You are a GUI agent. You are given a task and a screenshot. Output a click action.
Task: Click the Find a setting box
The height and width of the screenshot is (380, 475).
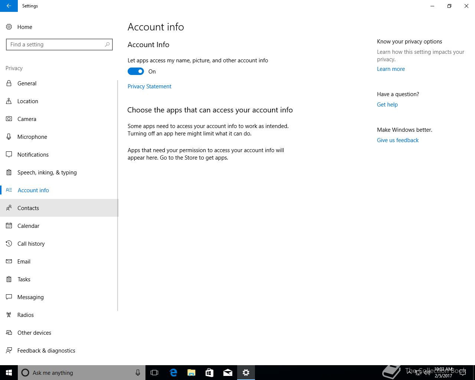click(x=59, y=45)
